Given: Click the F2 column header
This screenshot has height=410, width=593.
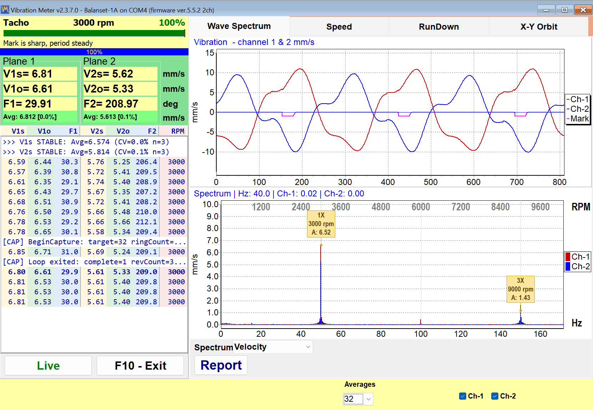Looking at the screenshot, I should [x=152, y=131].
